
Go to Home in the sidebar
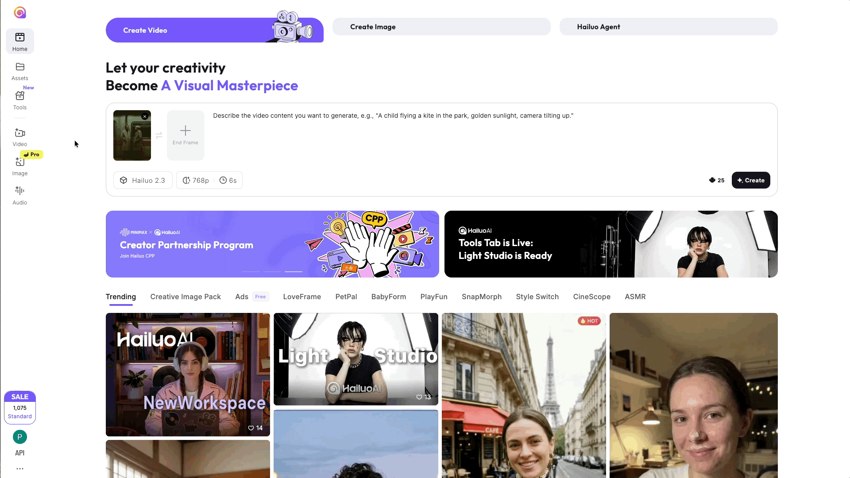[19, 41]
